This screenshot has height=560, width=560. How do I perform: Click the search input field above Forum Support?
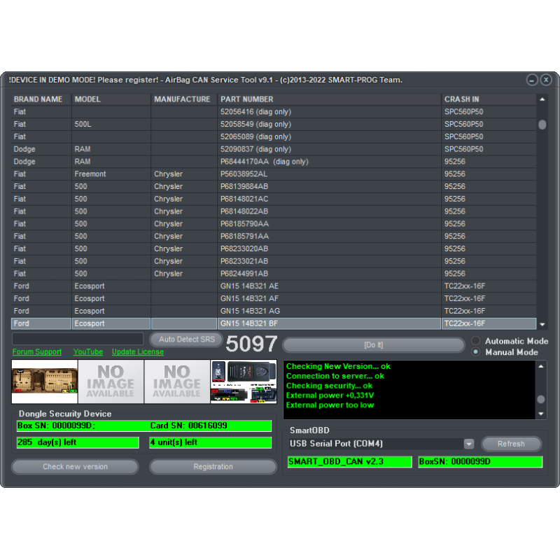(78, 339)
